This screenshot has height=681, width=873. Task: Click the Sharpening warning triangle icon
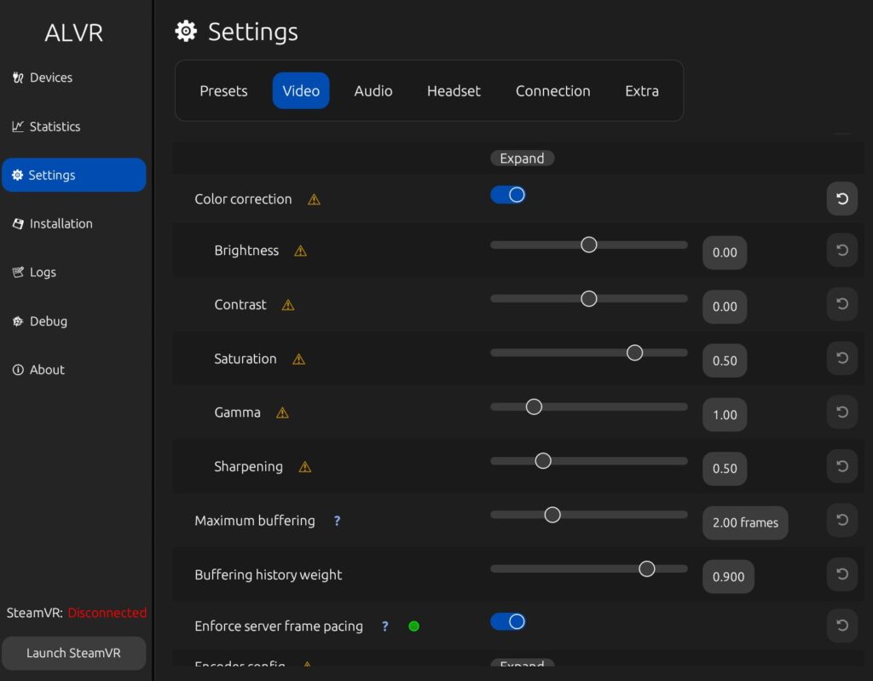[304, 467]
